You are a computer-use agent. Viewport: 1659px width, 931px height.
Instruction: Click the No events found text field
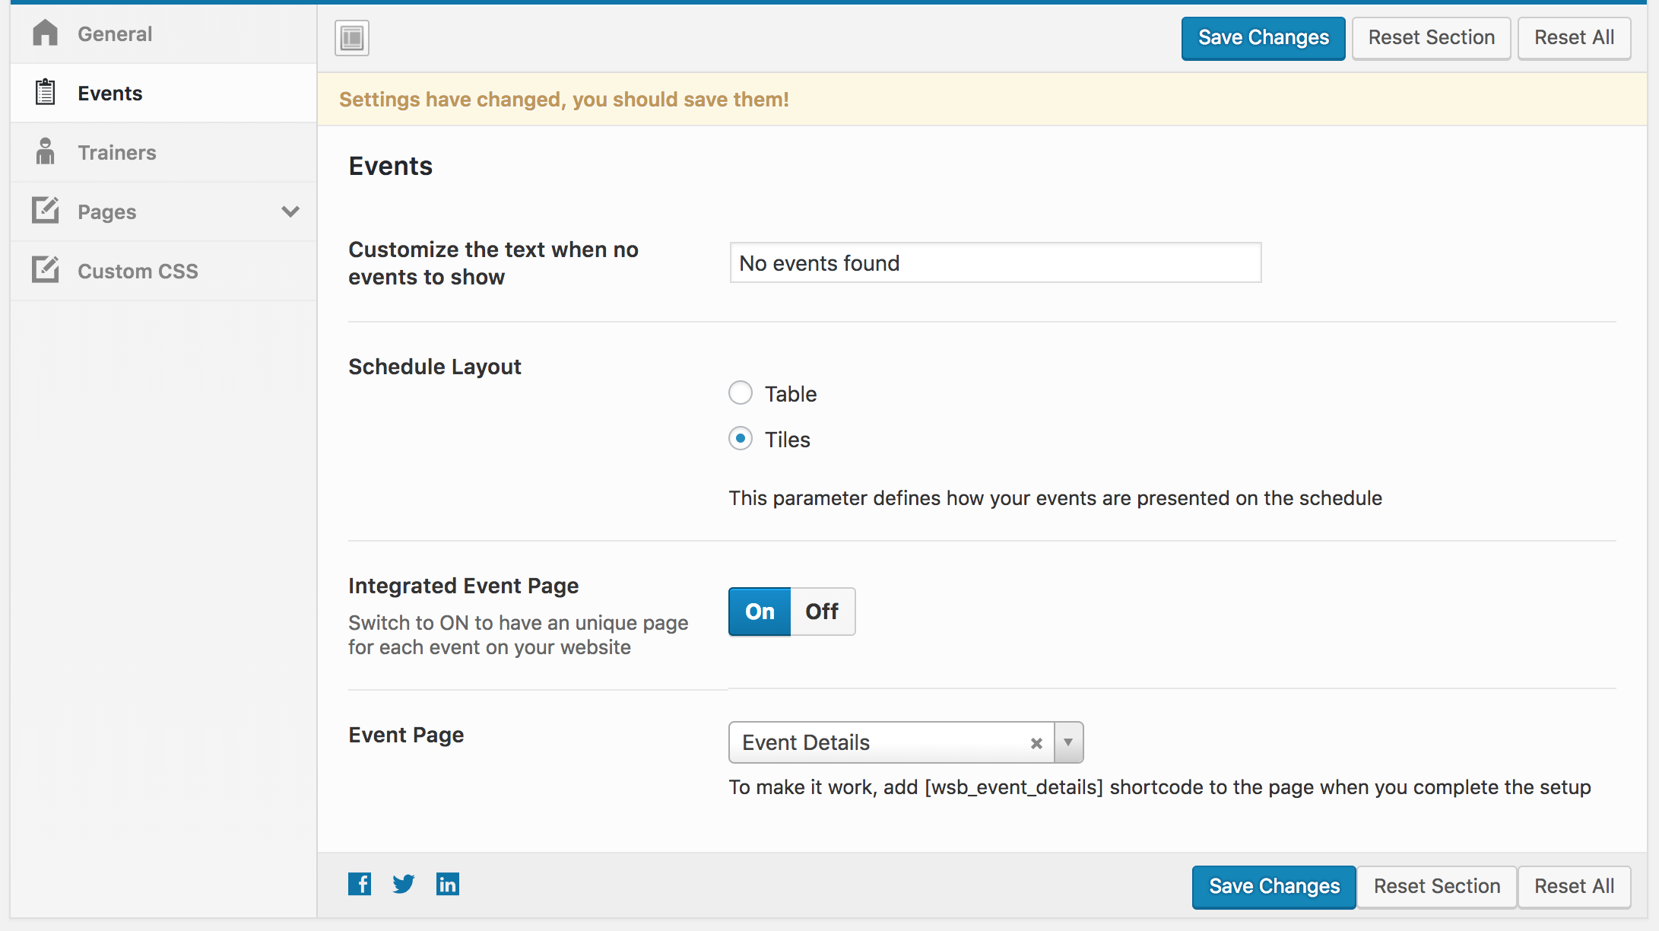point(996,263)
